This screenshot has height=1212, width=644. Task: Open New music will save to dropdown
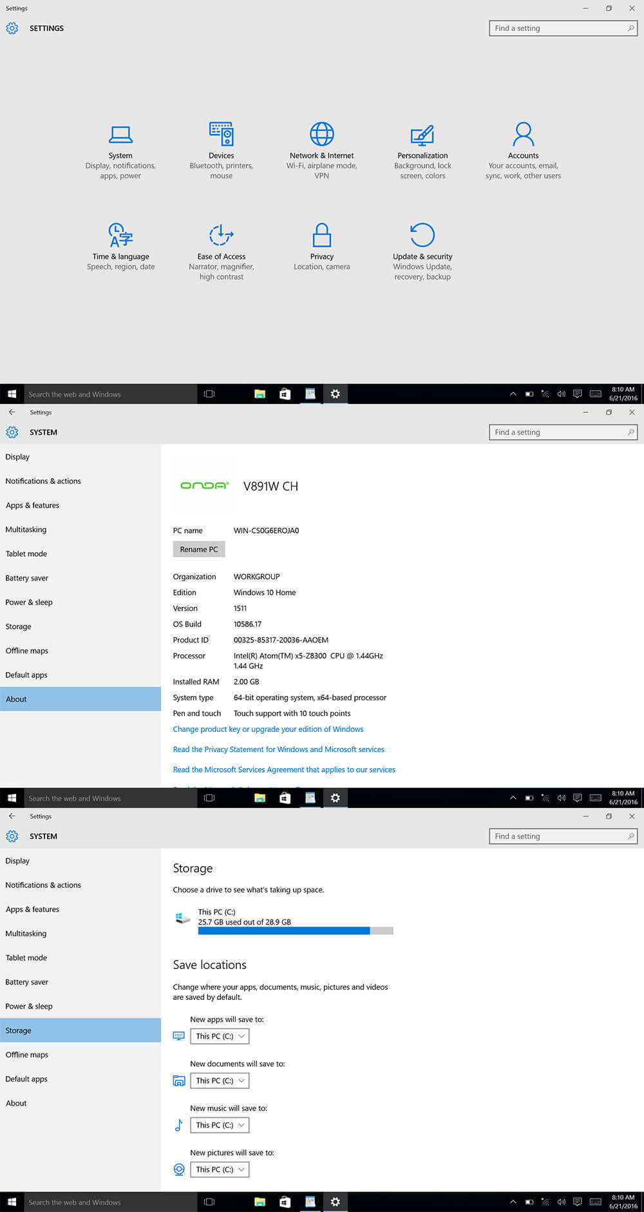coord(220,1125)
